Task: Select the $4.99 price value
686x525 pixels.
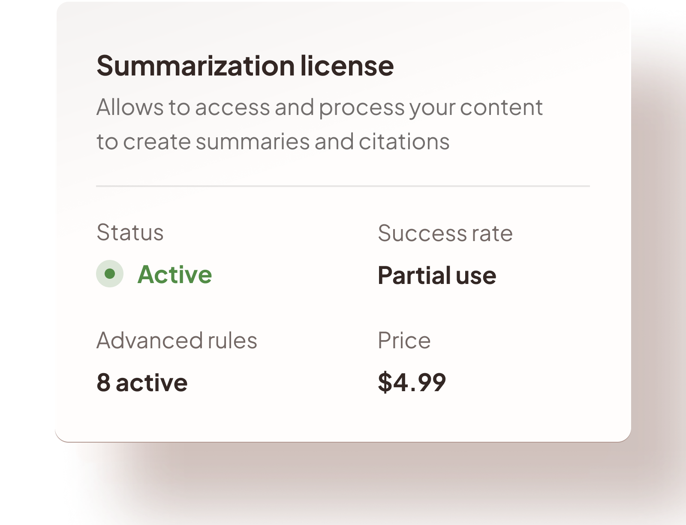Action: click(411, 383)
